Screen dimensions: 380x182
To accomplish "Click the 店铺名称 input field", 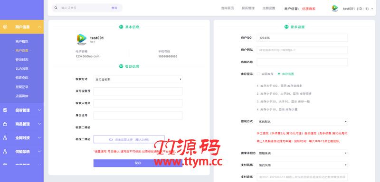I will coord(302,62).
